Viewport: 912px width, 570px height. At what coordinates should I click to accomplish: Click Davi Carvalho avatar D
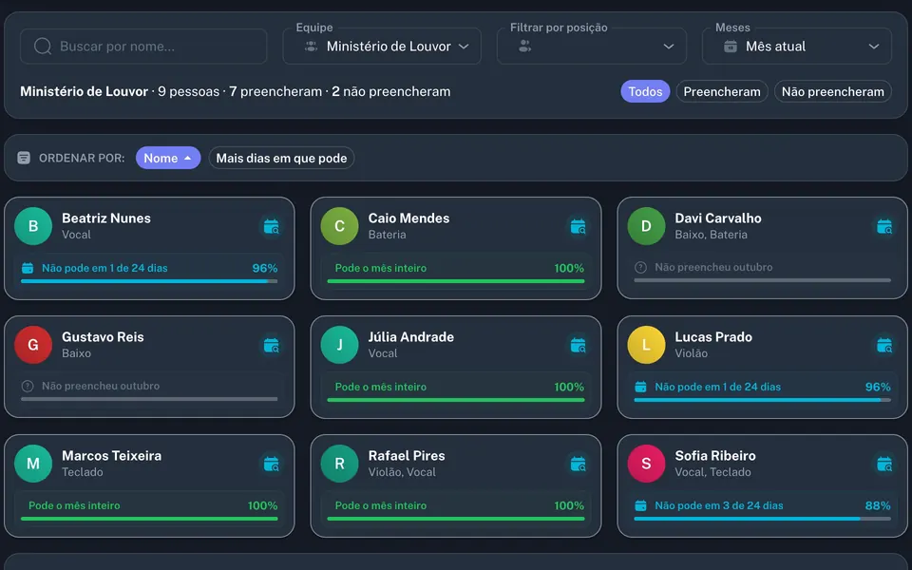pyautogui.click(x=646, y=226)
